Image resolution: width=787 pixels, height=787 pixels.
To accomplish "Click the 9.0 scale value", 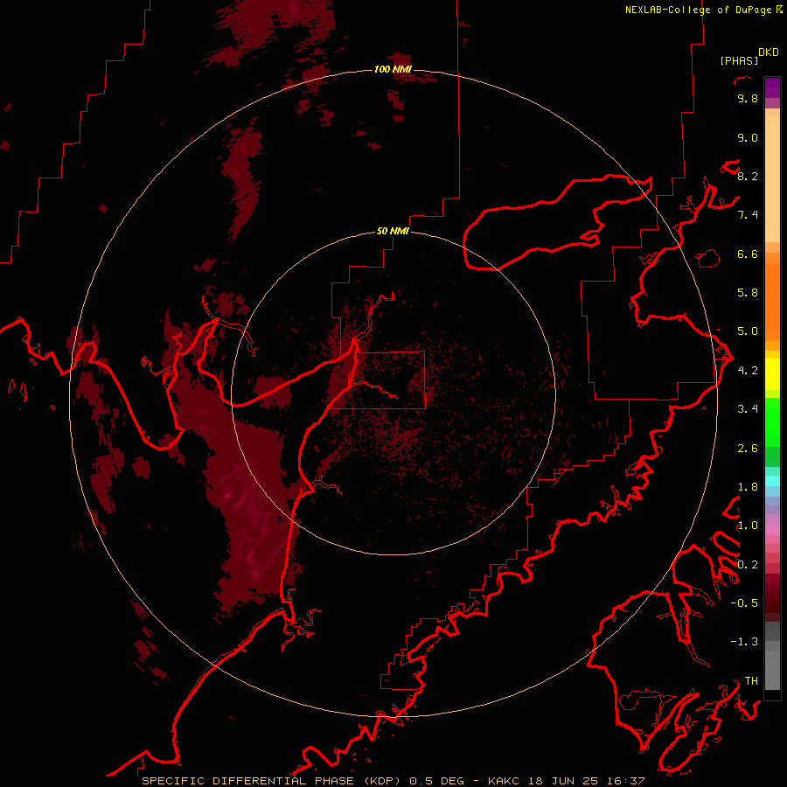I will pyautogui.click(x=748, y=137).
